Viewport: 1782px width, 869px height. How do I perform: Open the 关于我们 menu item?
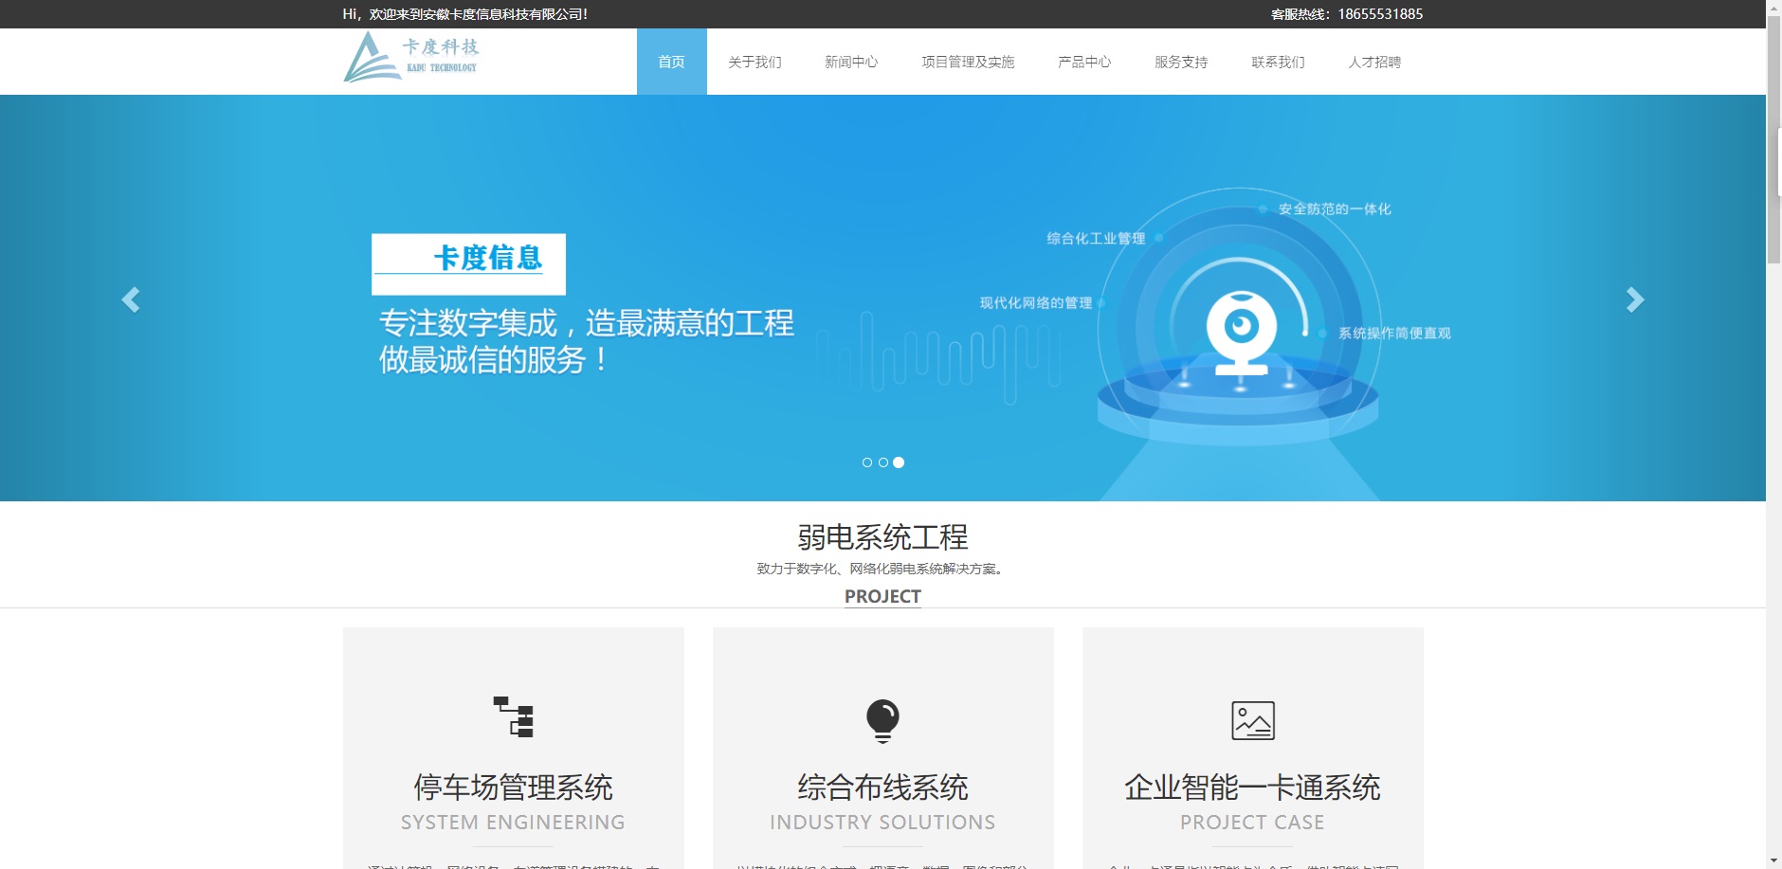[755, 62]
